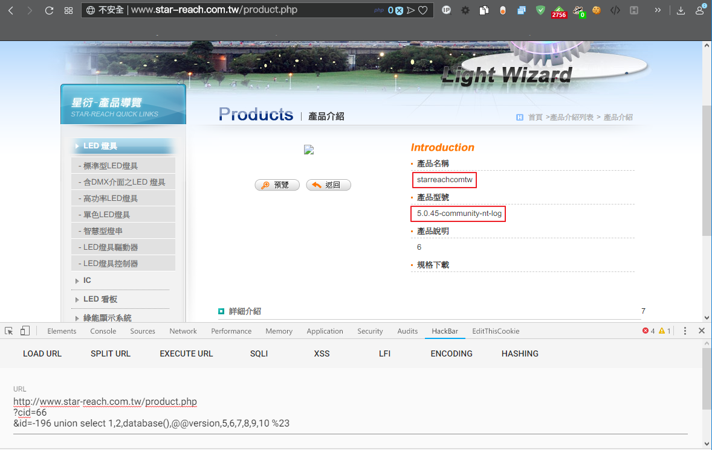Open 含DMX介面之LED 燈具 link
This screenshot has width=712, height=450.
pos(123,182)
